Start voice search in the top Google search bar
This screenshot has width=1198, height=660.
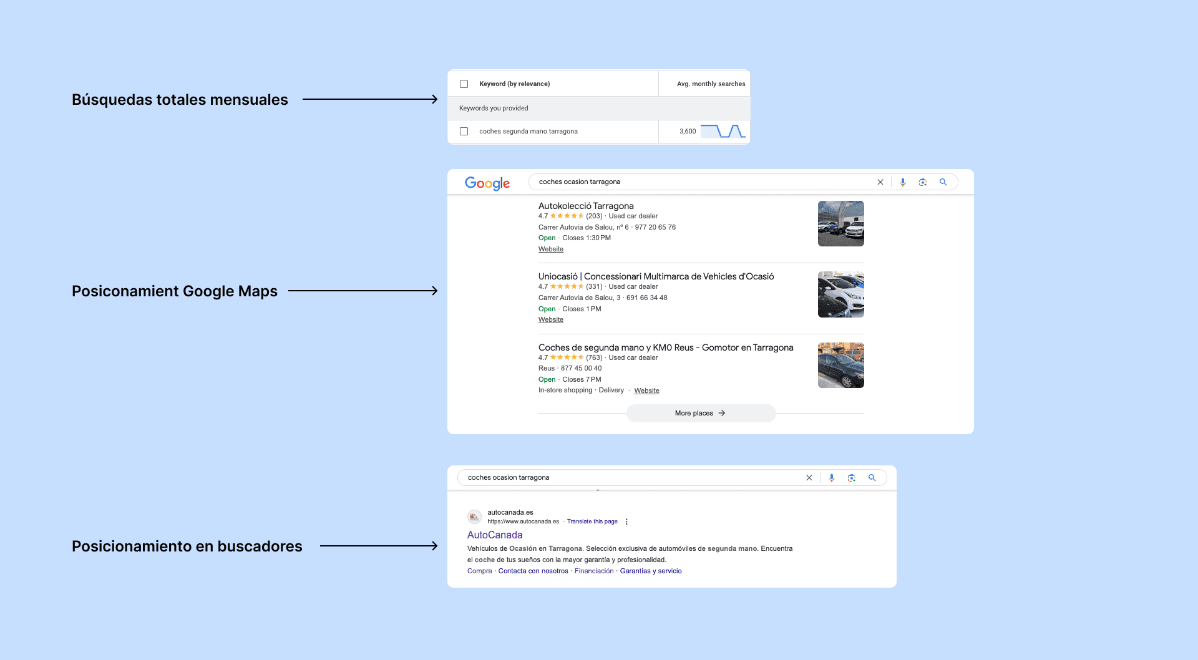[903, 182]
